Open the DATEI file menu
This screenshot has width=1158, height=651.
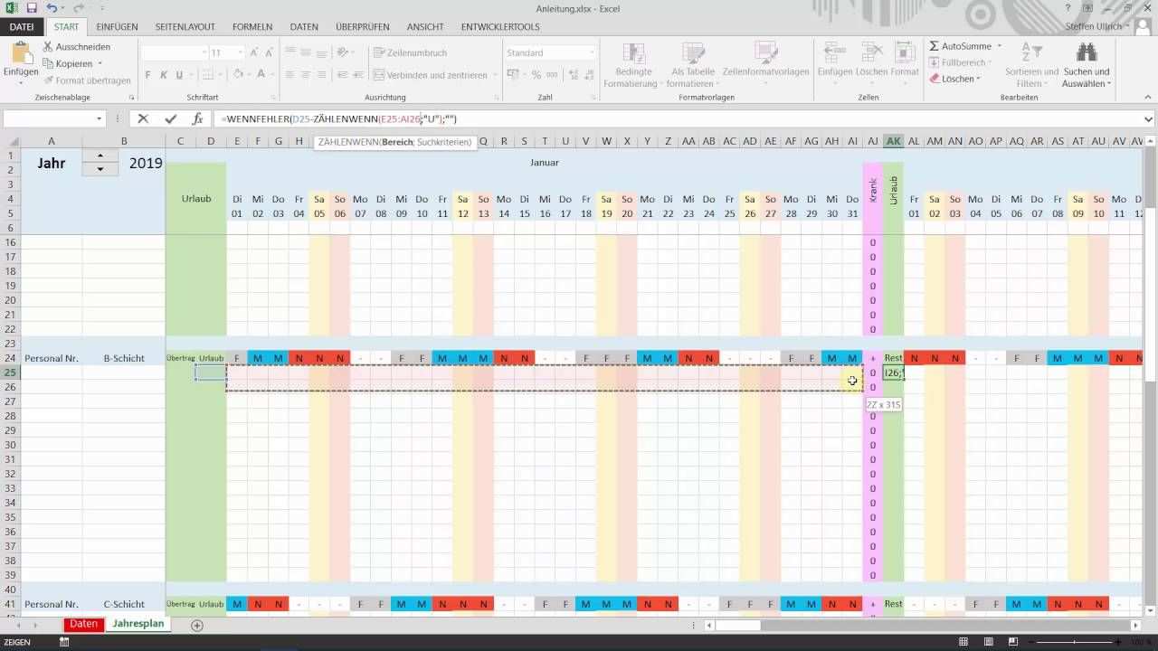click(21, 27)
